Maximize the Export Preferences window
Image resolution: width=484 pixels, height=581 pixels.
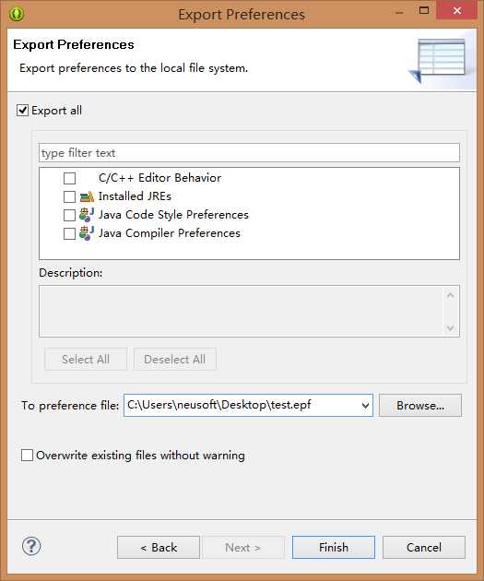(x=424, y=10)
